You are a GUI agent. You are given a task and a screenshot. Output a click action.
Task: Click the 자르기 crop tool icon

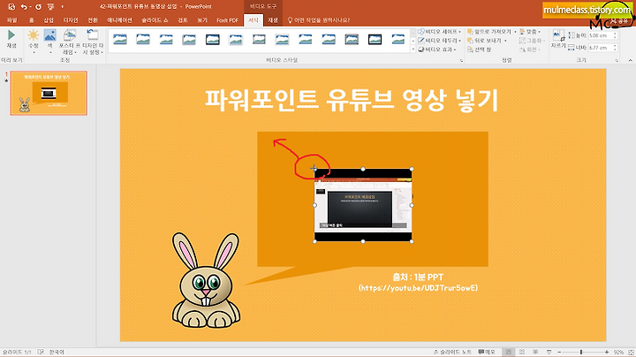click(557, 35)
